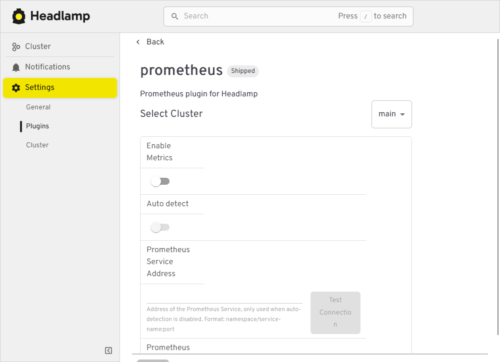This screenshot has width=500, height=362.
Task: Switch to the Plugins settings section
Action: click(x=36, y=126)
